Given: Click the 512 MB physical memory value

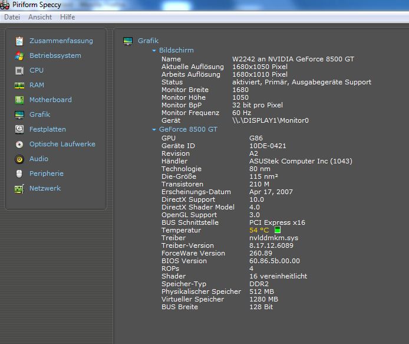Looking at the screenshot, I should 262,291.
